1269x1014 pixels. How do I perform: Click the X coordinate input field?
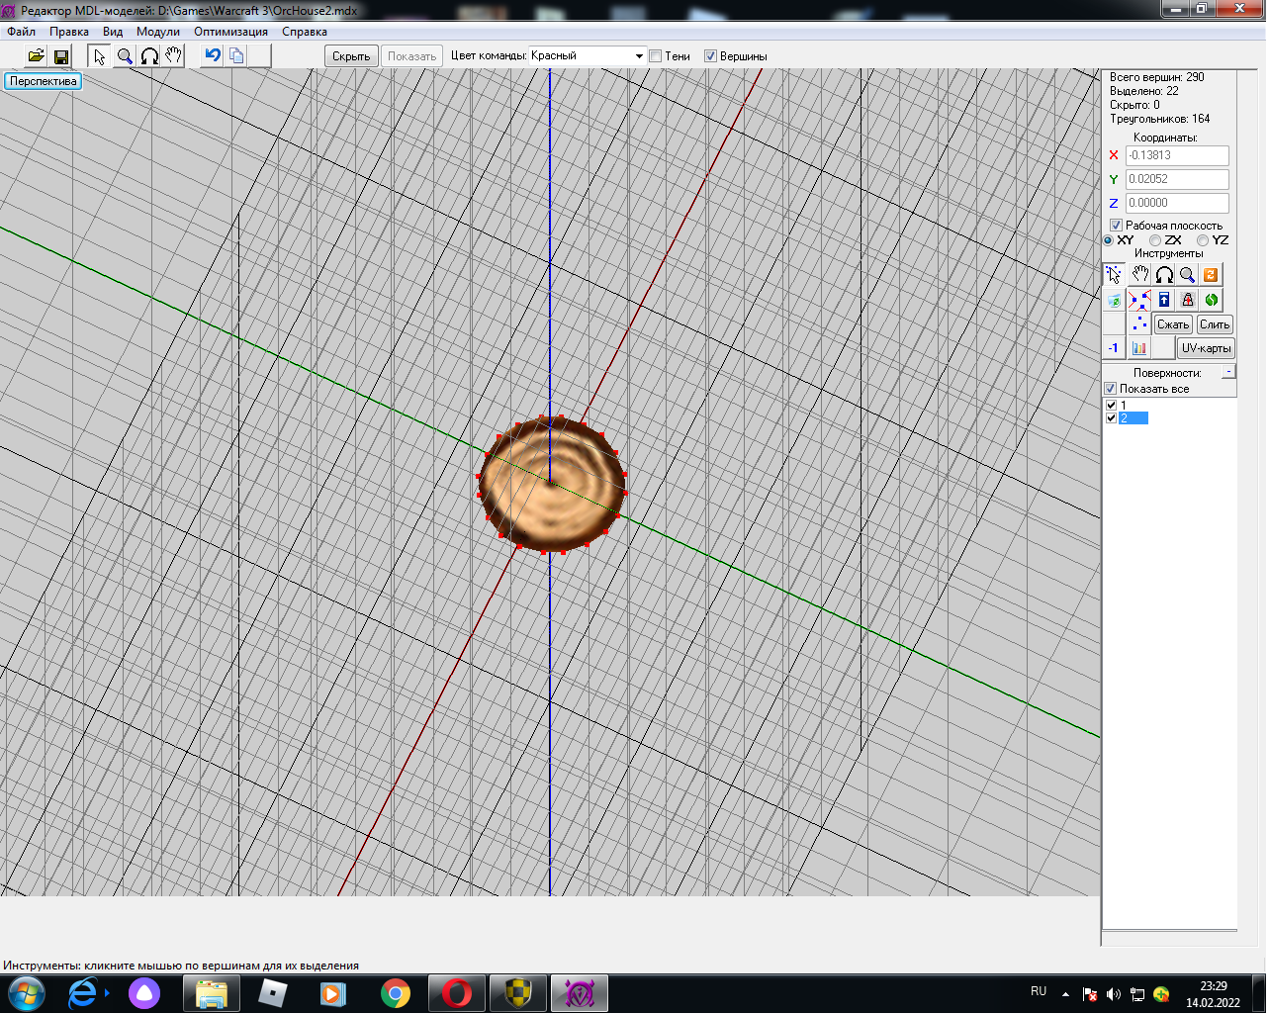click(1177, 155)
